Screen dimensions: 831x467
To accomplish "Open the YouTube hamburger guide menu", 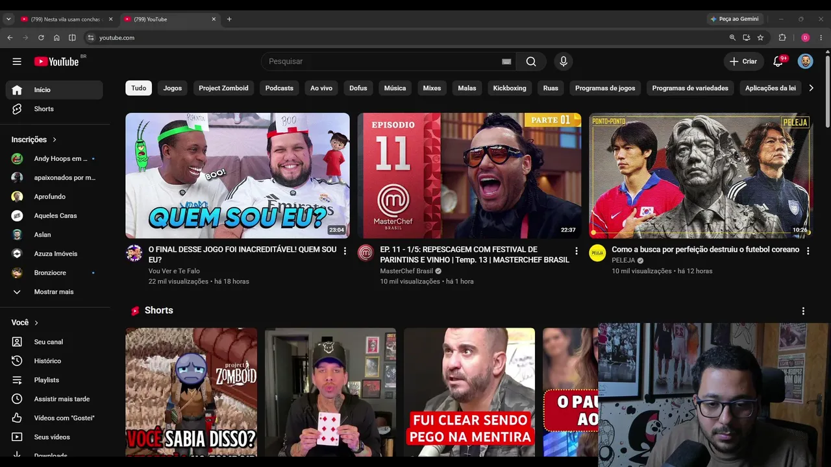I will click(x=17, y=62).
